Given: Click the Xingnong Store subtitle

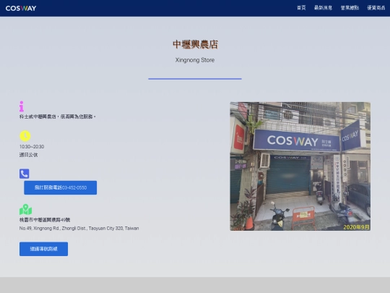Looking at the screenshot, I should click(x=195, y=60).
